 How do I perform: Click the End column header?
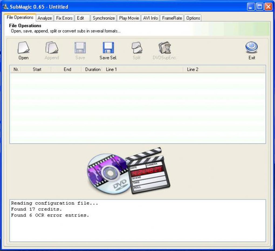[67, 70]
